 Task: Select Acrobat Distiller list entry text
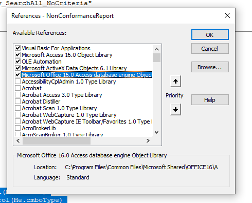tap(41, 101)
